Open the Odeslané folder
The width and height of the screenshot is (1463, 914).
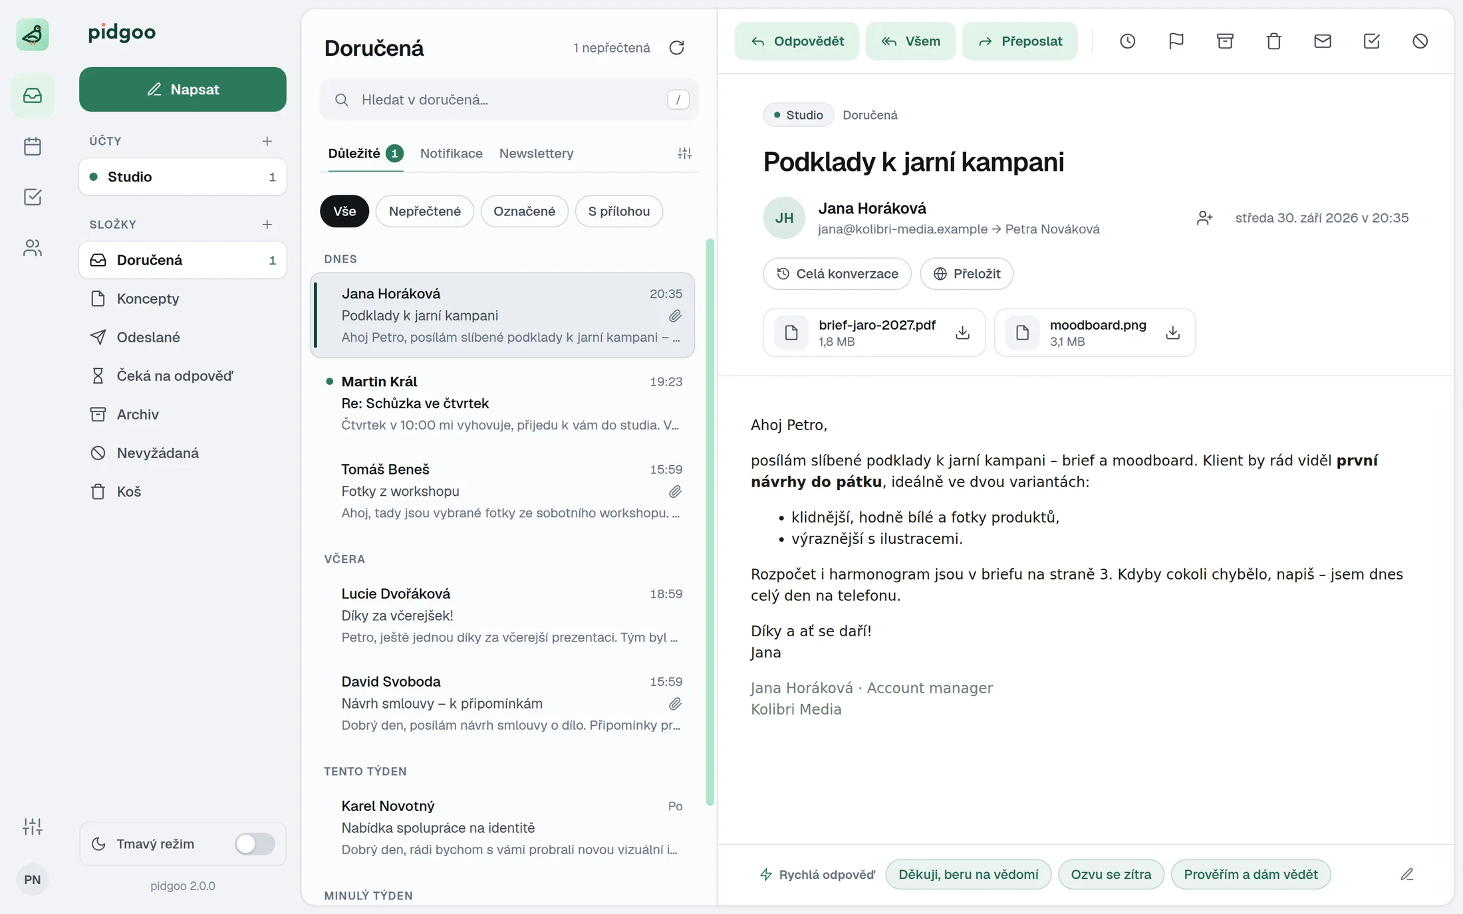coord(183,337)
